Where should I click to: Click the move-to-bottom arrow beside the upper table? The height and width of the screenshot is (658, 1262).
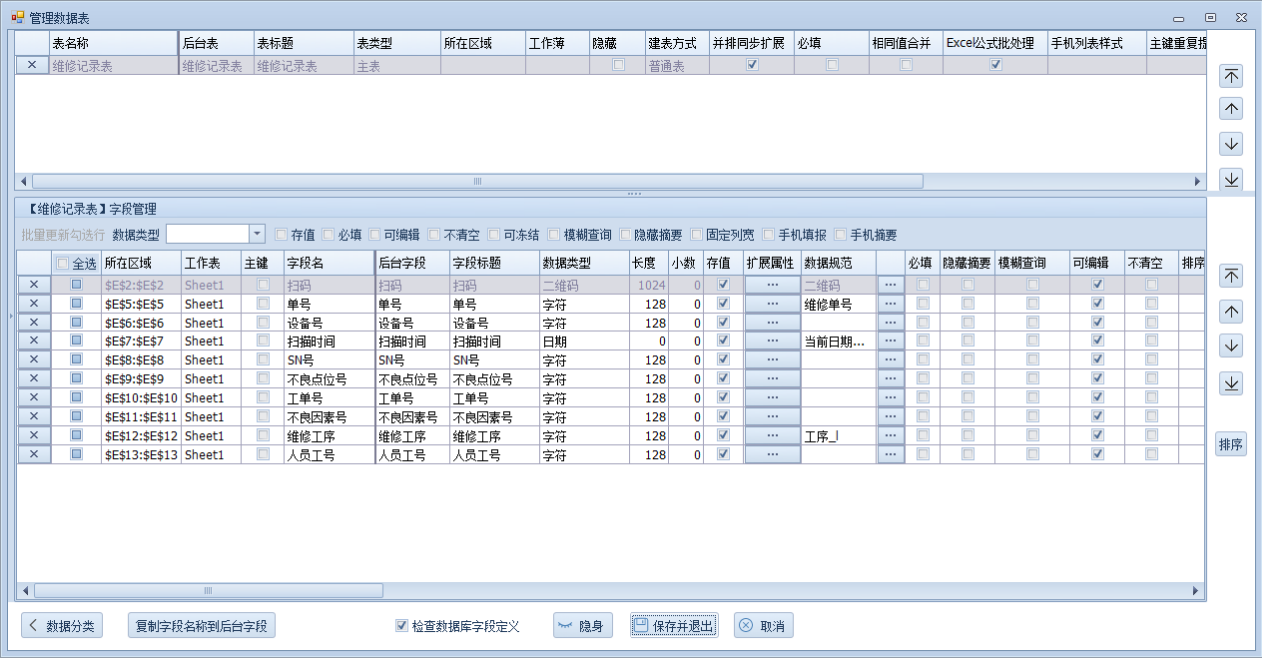1231,179
